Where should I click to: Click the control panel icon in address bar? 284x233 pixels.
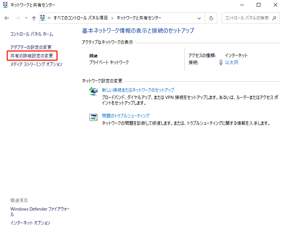click(x=43, y=18)
